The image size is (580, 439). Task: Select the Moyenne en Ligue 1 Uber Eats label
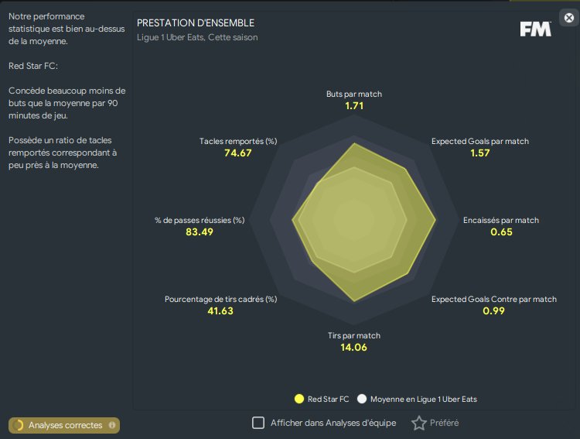point(423,400)
